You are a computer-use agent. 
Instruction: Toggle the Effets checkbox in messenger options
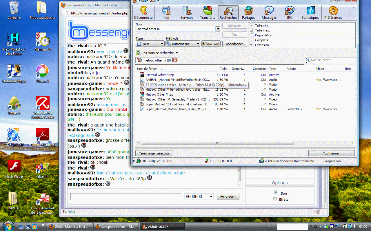pyautogui.click(x=275, y=199)
